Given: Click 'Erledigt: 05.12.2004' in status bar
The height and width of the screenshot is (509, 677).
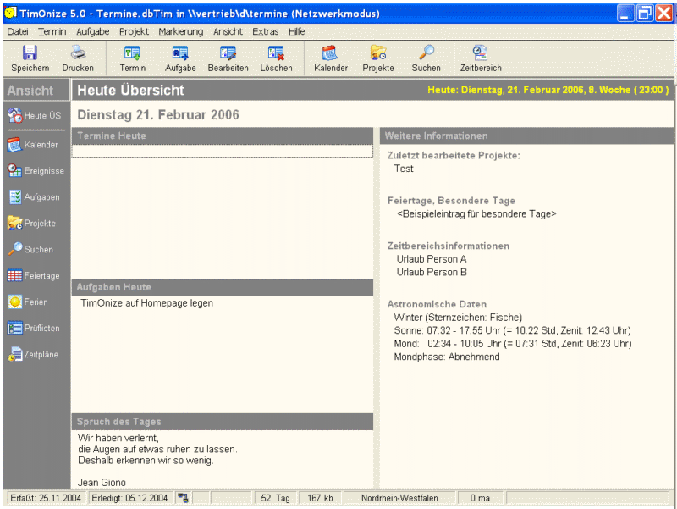Looking at the screenshot, I should pyautogui.click(x=129, y=498).
